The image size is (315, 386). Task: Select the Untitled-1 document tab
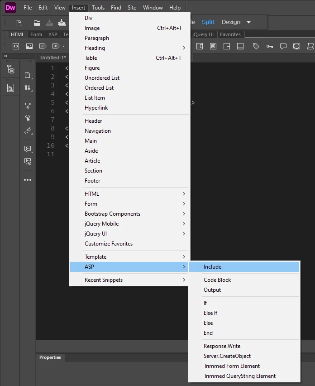53,58
